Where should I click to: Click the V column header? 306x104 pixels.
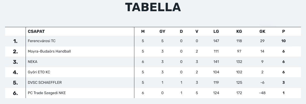pyautogui.click(x=197, y=31)
